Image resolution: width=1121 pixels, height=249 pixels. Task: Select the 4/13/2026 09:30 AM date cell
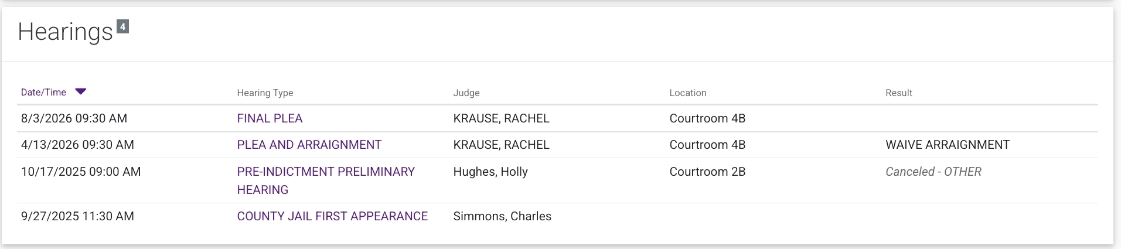(x=77, y=145)
